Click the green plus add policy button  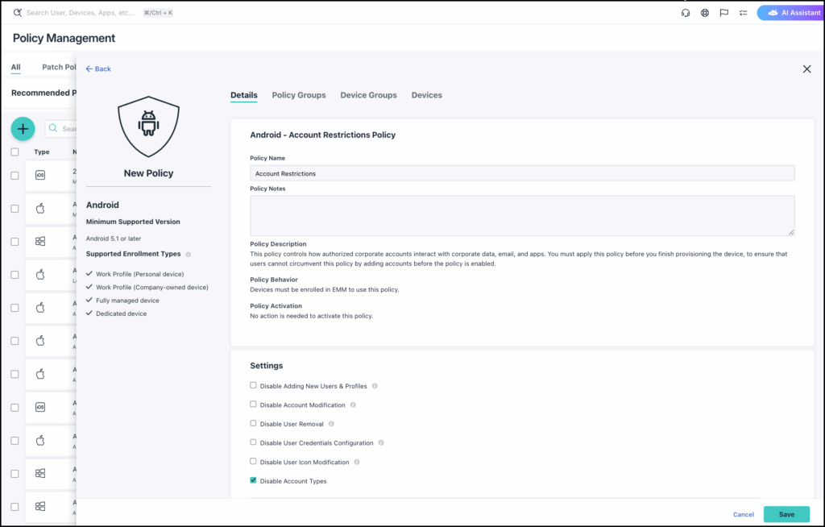[x=23, y=128]
